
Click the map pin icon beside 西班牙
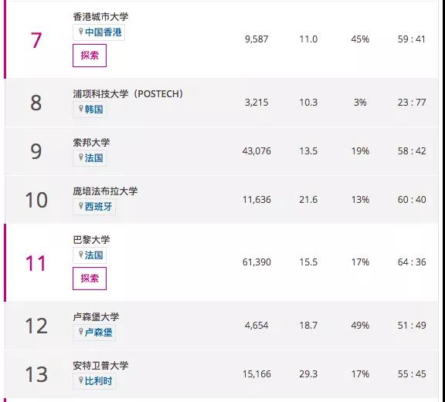pyautogui.click(x=81, y=206)
